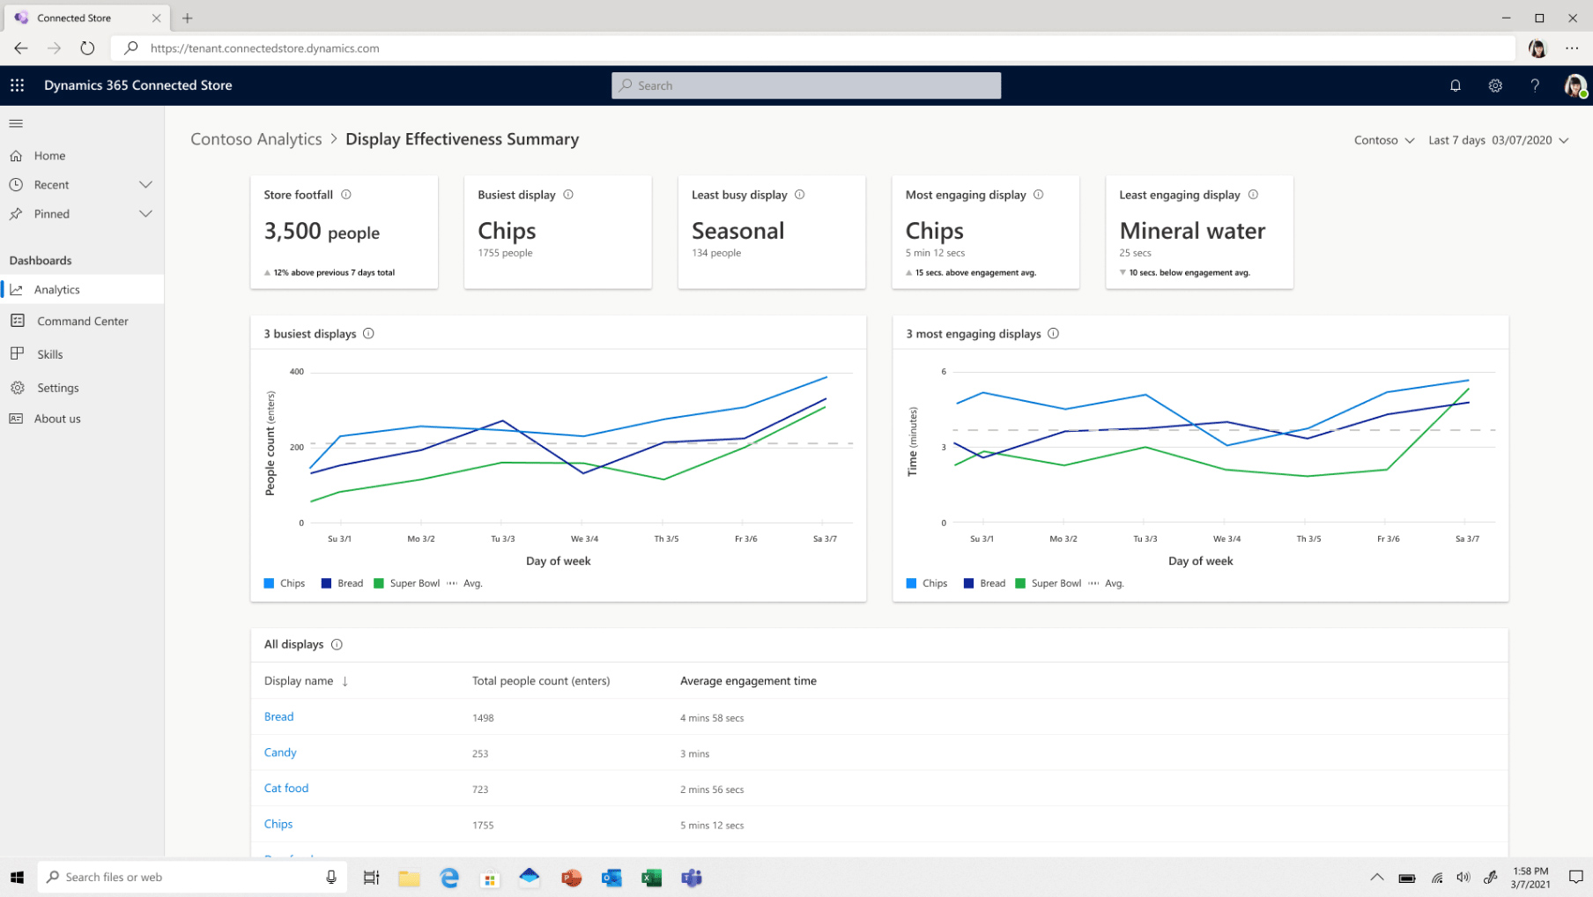Click the Super Bowl green legend swatch
The image size is (1593, 897).
coord(379,583)
